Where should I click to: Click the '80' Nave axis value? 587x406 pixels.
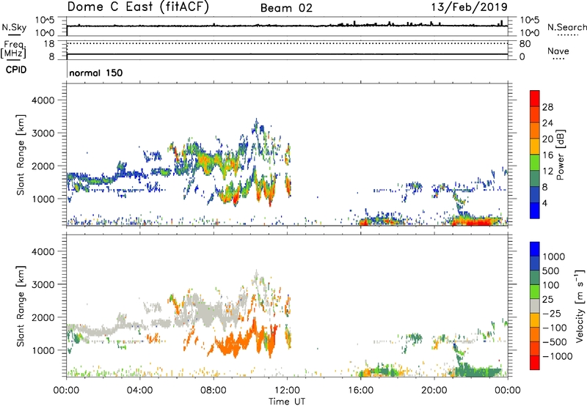[525, 44]
